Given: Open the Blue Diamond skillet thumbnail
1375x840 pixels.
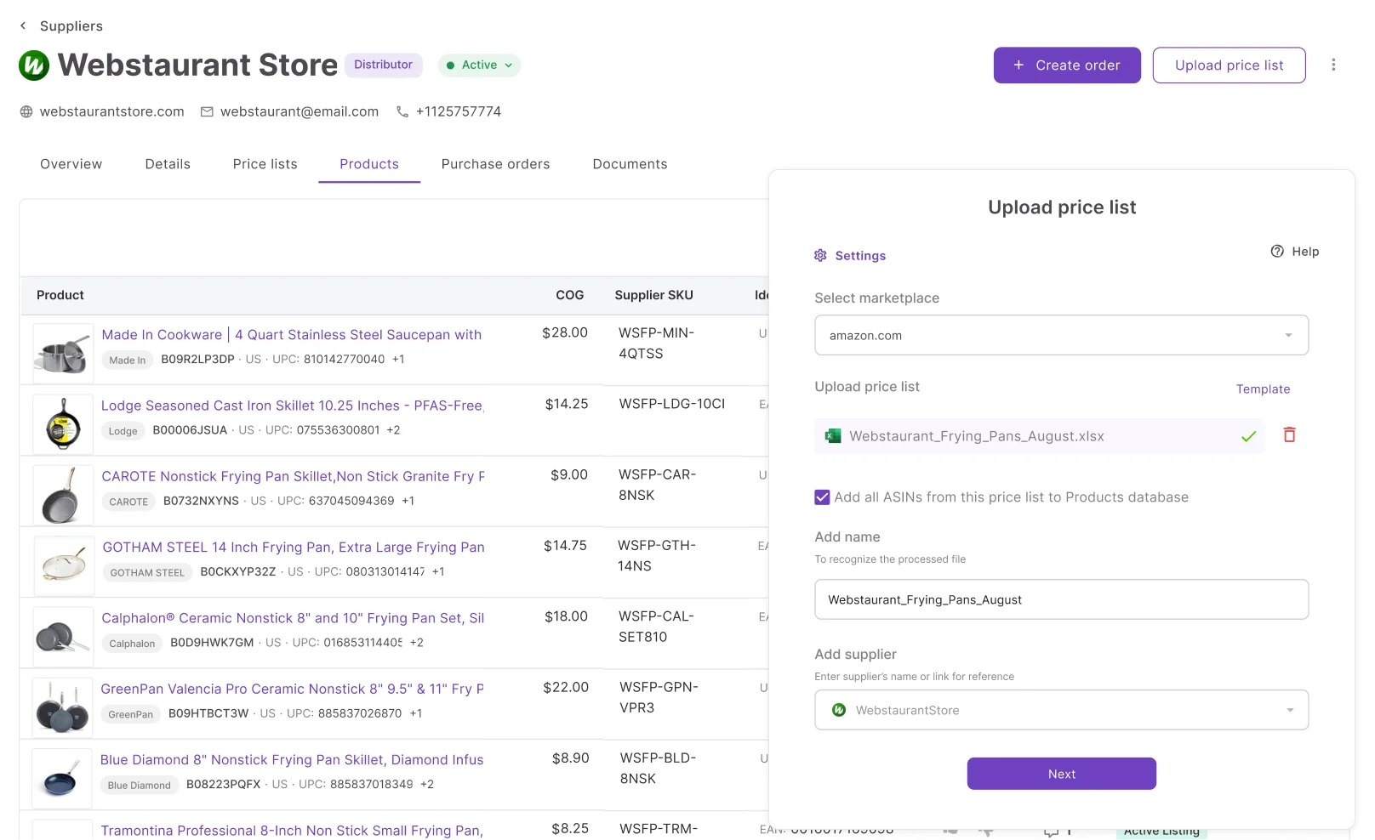Looking at the screenshot, I should (x=62, y=778).
